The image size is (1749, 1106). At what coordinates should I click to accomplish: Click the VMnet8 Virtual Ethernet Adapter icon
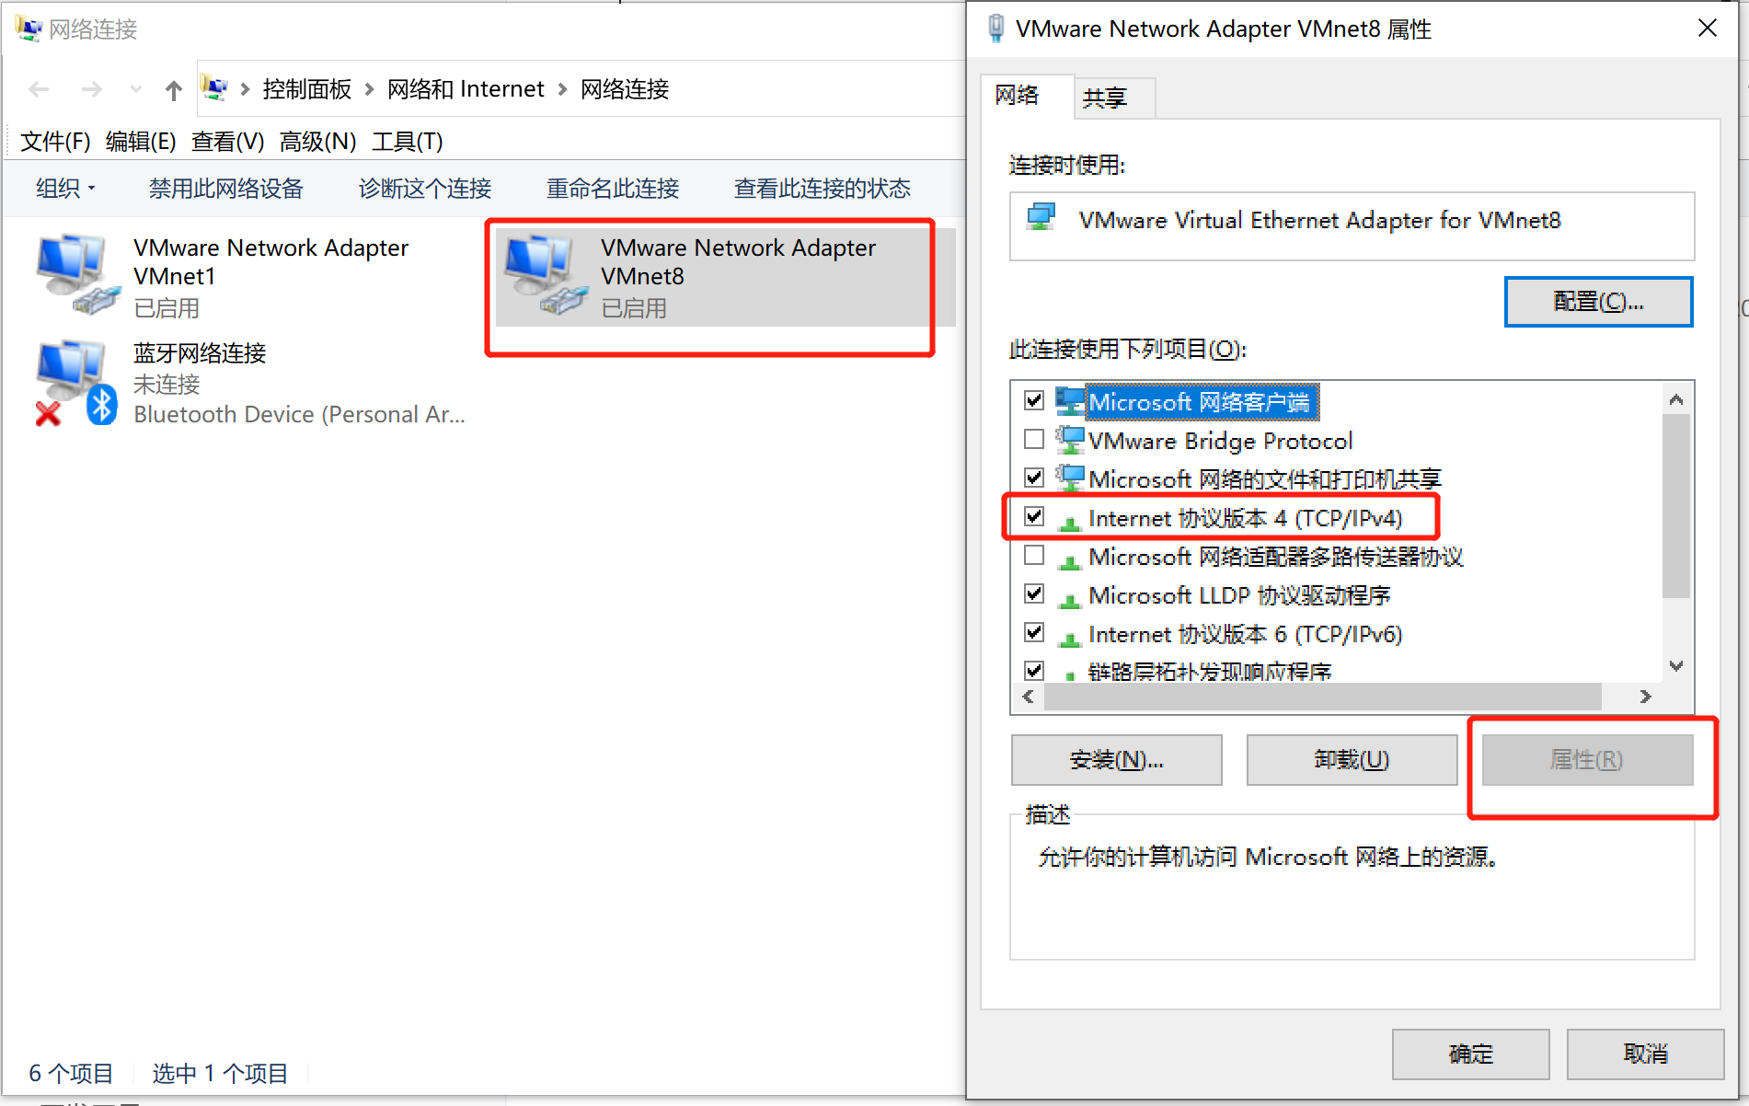tap(1041, 218)
